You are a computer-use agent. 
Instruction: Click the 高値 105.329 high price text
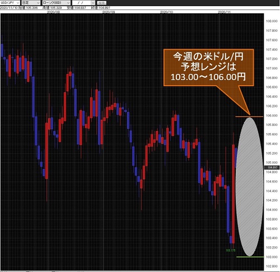click(x=52, y=8)
